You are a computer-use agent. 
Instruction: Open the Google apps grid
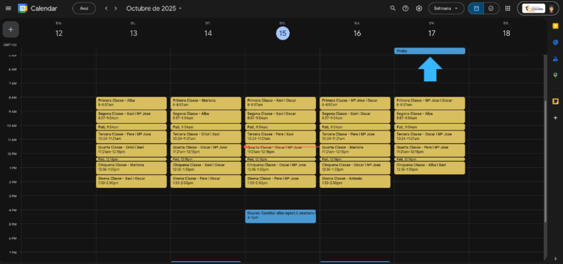507,8
